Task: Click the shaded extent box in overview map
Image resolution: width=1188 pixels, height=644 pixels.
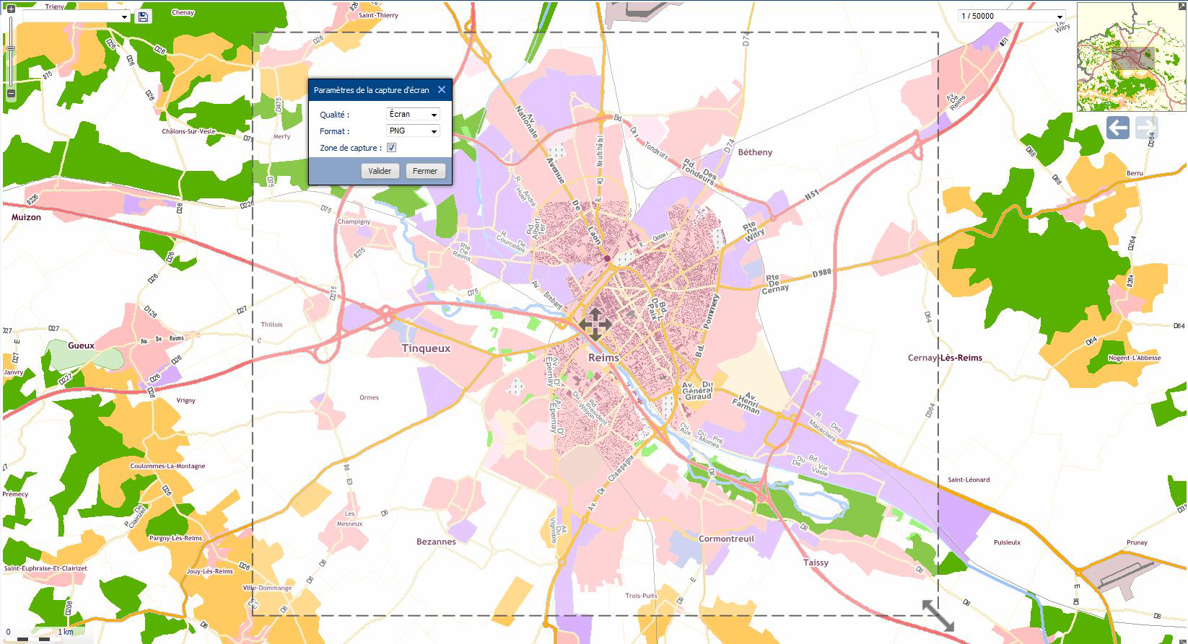Action: tap(1132, 58)
